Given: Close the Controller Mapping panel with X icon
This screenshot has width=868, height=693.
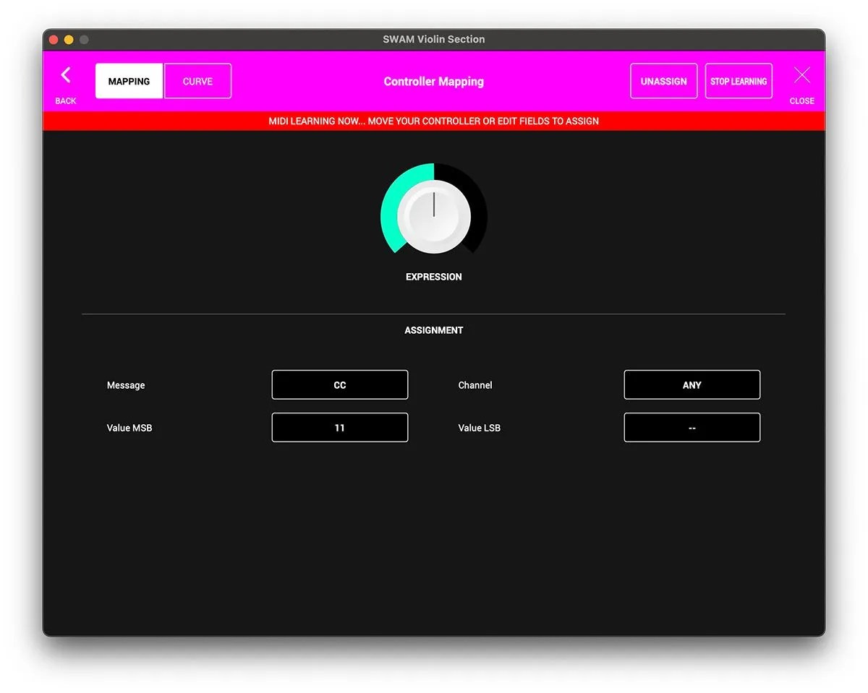Looking at the screenshot, I should click(801, 75).
